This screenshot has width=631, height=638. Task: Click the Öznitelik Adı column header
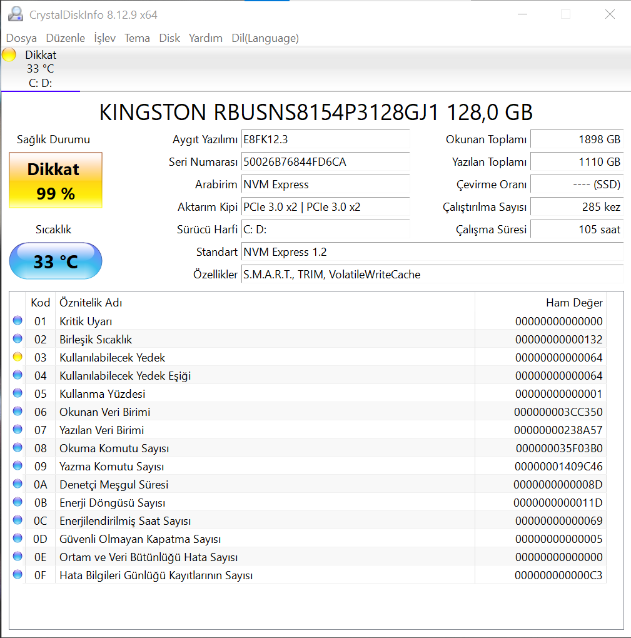[x=265, y=303]
